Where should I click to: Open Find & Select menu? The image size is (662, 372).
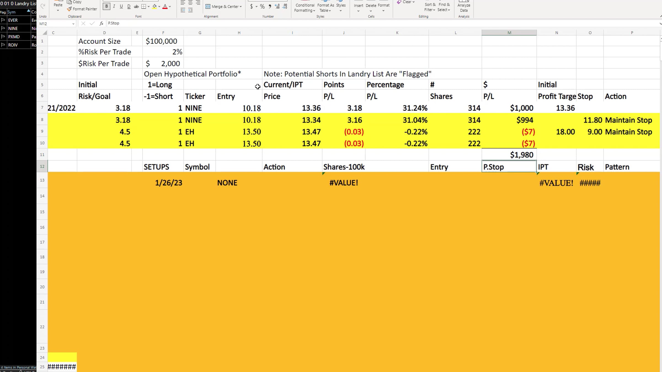[x=444, y=7]
